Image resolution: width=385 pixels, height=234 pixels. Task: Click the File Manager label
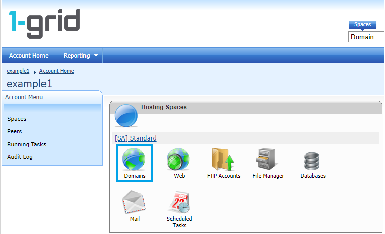coord(268,176)
